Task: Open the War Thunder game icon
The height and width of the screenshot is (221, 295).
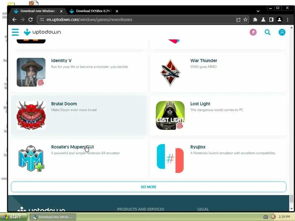Action: pyautogui.click(x=170, y=72)
